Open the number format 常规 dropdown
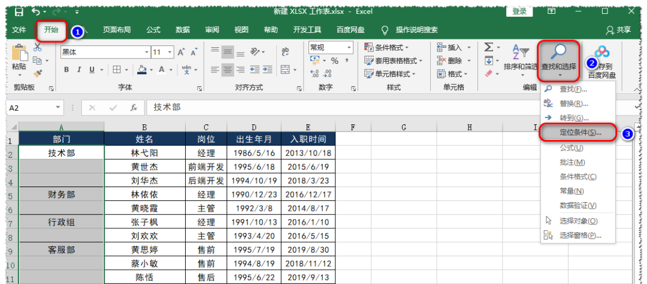 pyautogui.click(x=349, y=47)
